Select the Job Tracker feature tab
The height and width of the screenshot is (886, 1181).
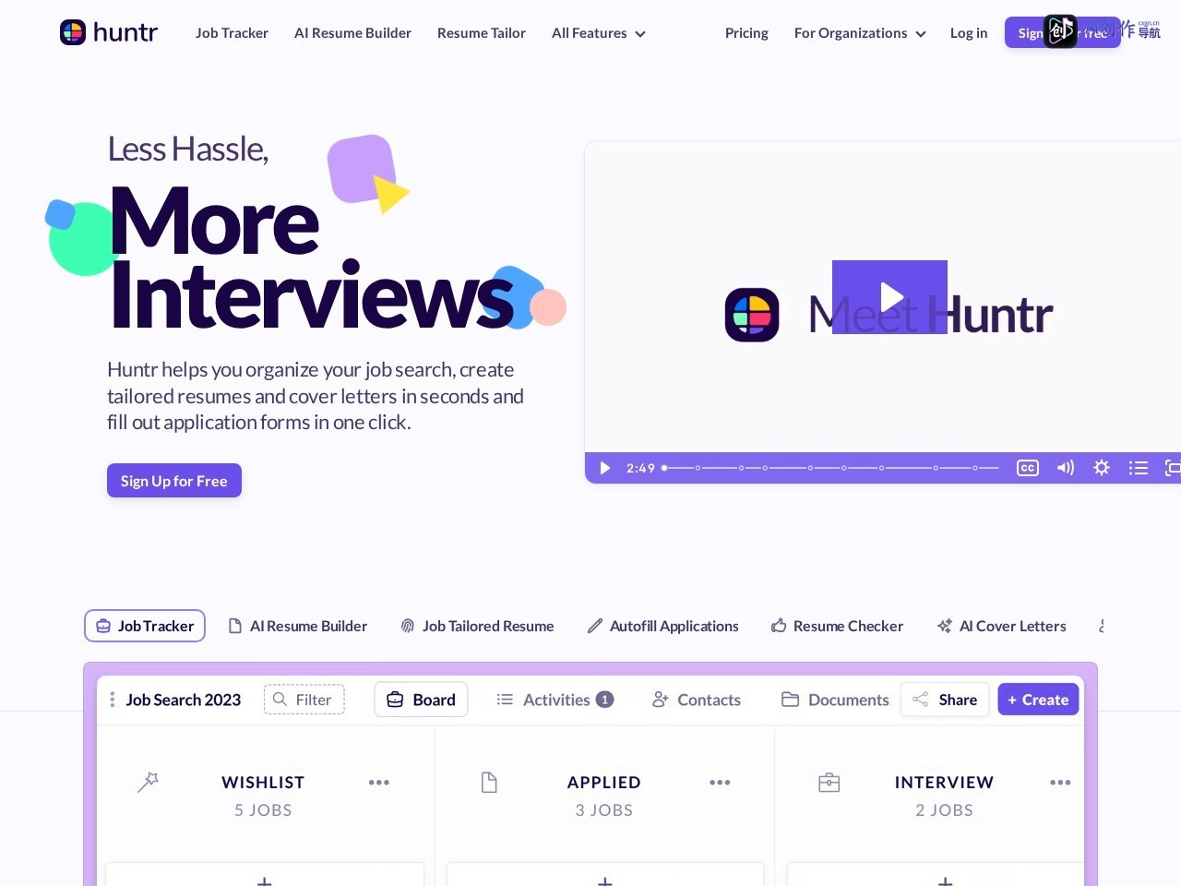145,626
